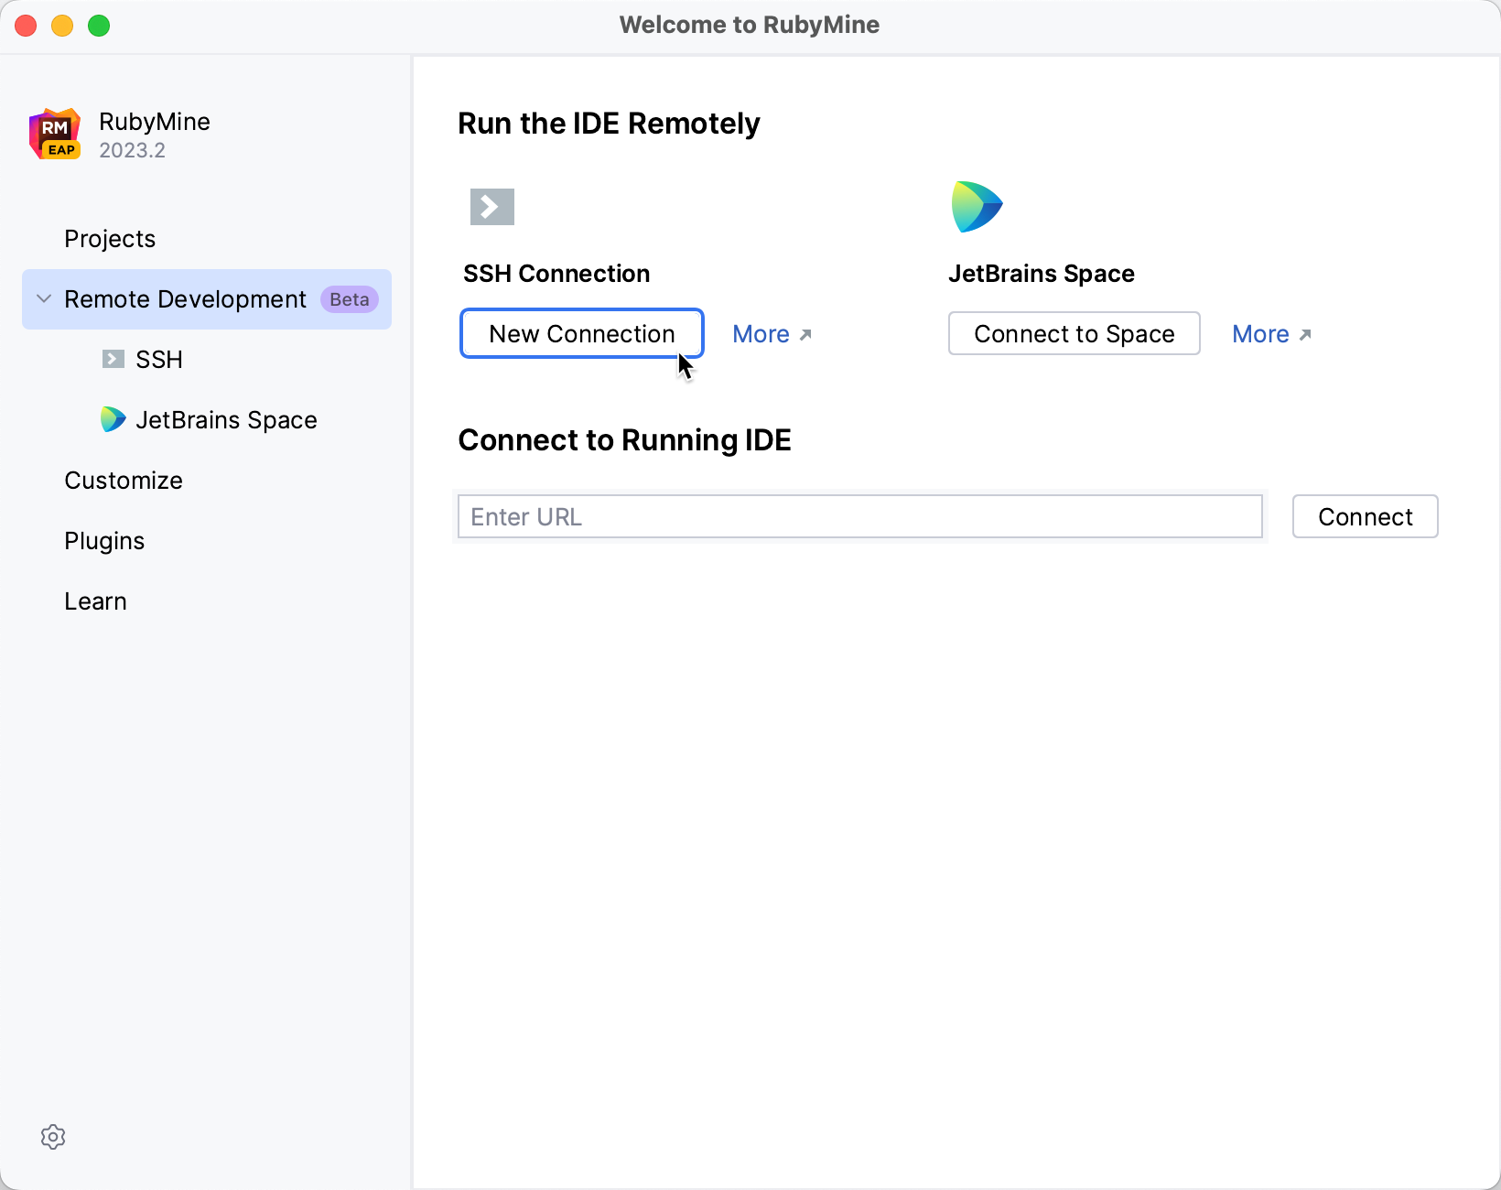Click the New Connection button
This screenshot has width=1501, height=1190.
tap(581, 334)
